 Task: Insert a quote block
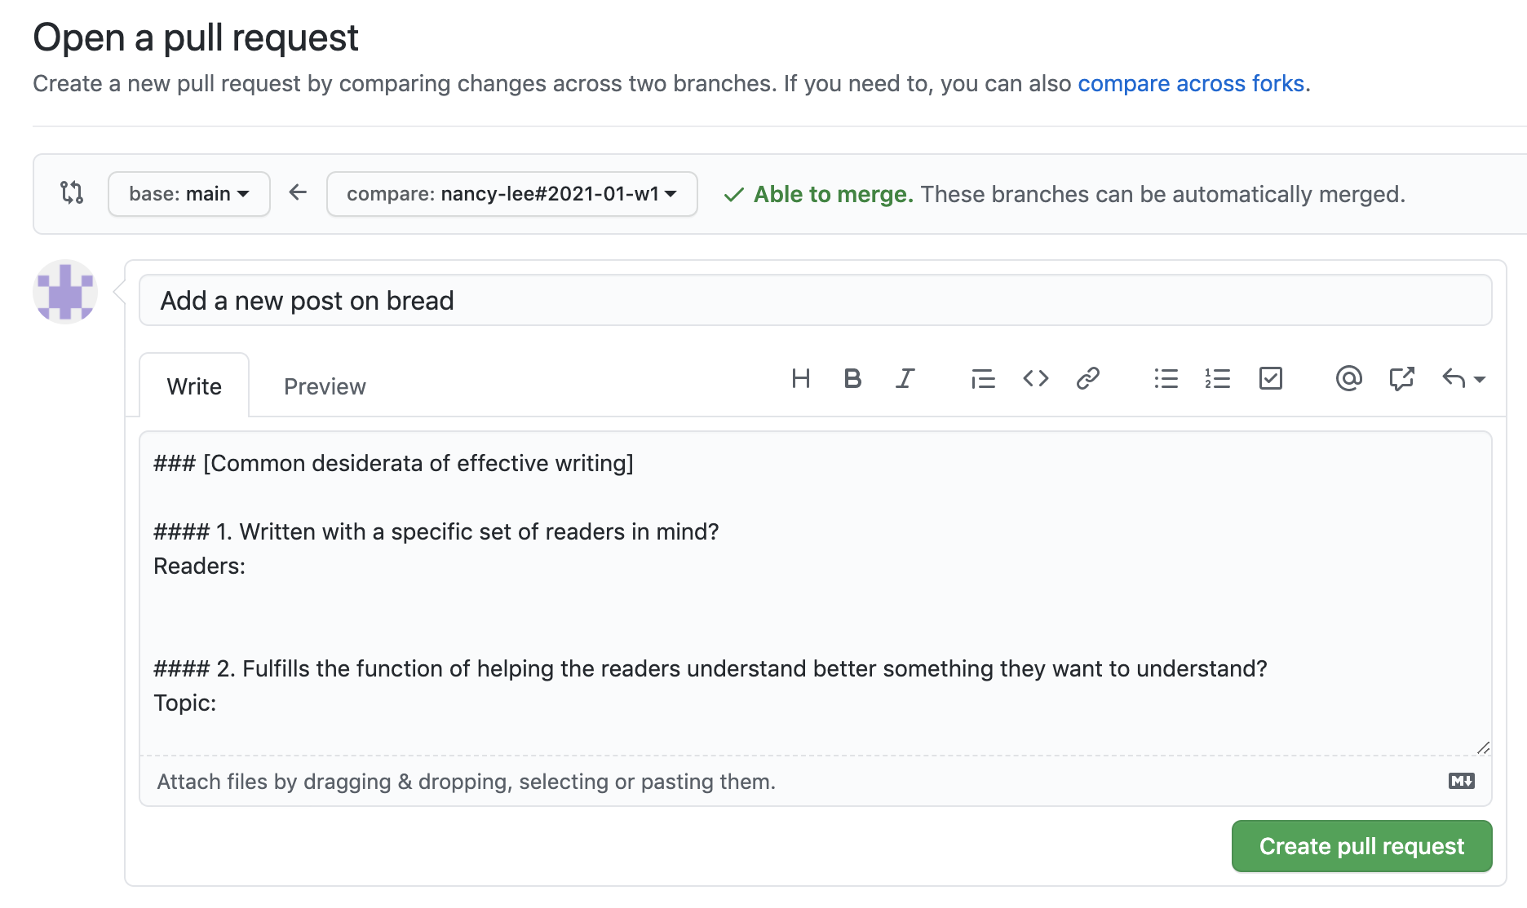coord(983,378)
